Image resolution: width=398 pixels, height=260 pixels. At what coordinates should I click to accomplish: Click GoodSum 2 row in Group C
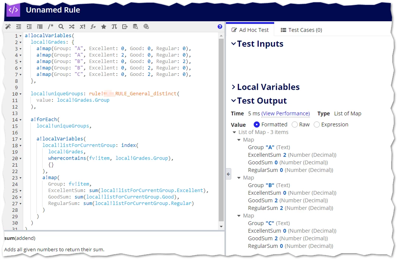[288, 238]
